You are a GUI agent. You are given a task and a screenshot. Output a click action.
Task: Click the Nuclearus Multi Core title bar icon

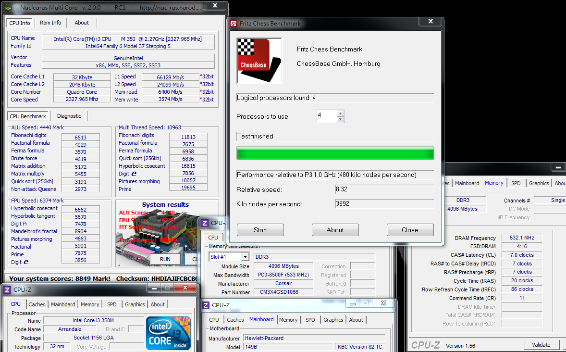point(8,7)
